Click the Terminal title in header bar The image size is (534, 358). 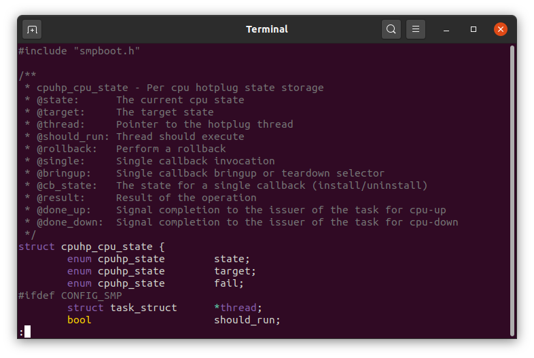point(266,29)
